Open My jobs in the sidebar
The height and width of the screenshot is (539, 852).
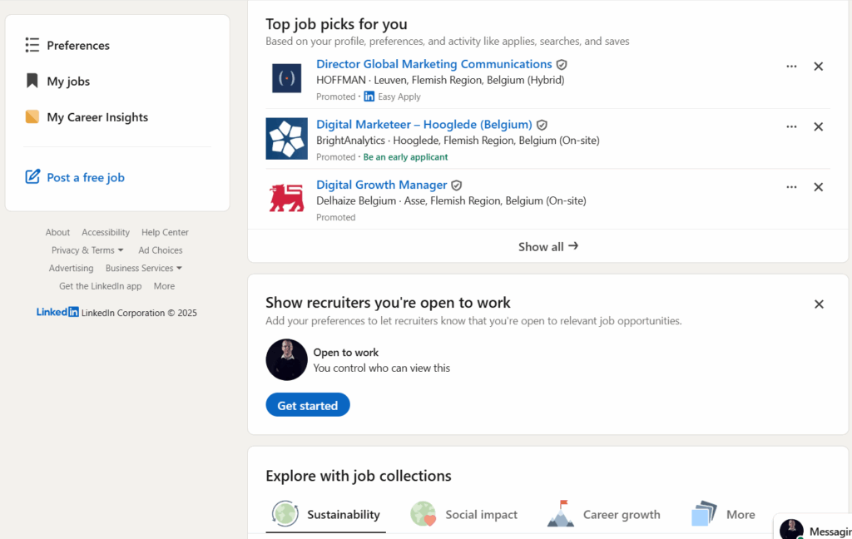[x=68, y=82]
